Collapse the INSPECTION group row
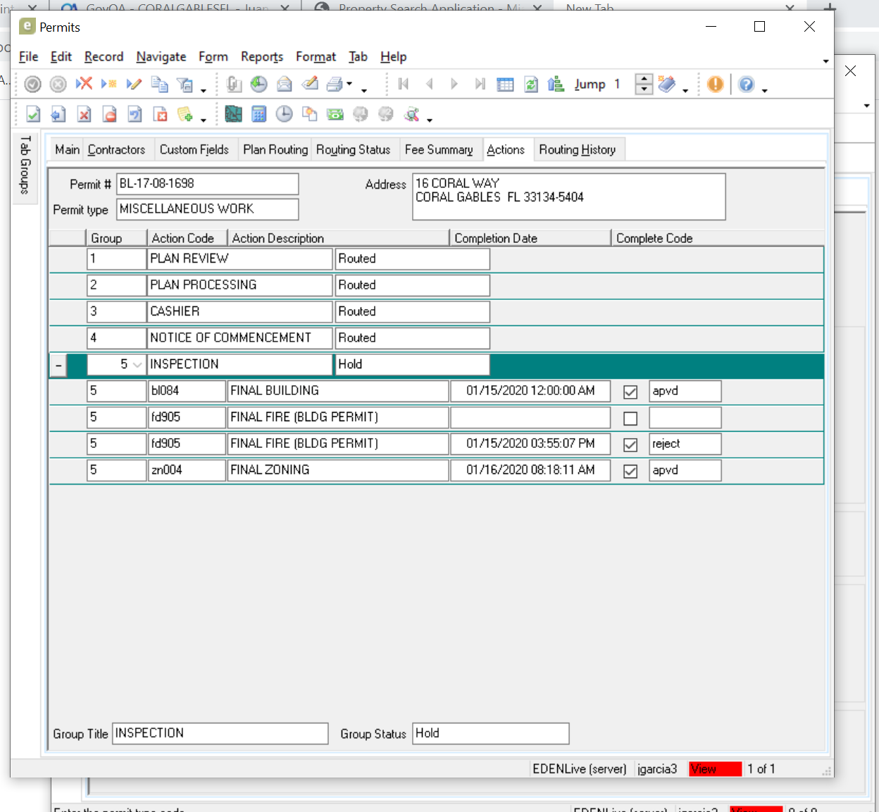Viewport: 879px width, 812px height. coord(58,365)
